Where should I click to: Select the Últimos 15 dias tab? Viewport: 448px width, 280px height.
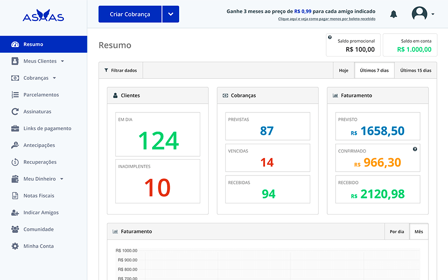coord(415,70)
